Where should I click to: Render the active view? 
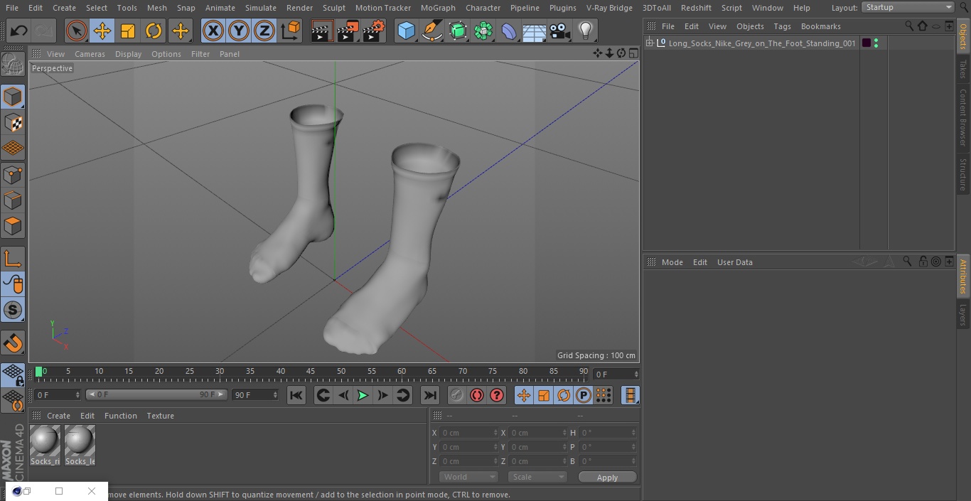pyautogui.click(x=322, y=31)
